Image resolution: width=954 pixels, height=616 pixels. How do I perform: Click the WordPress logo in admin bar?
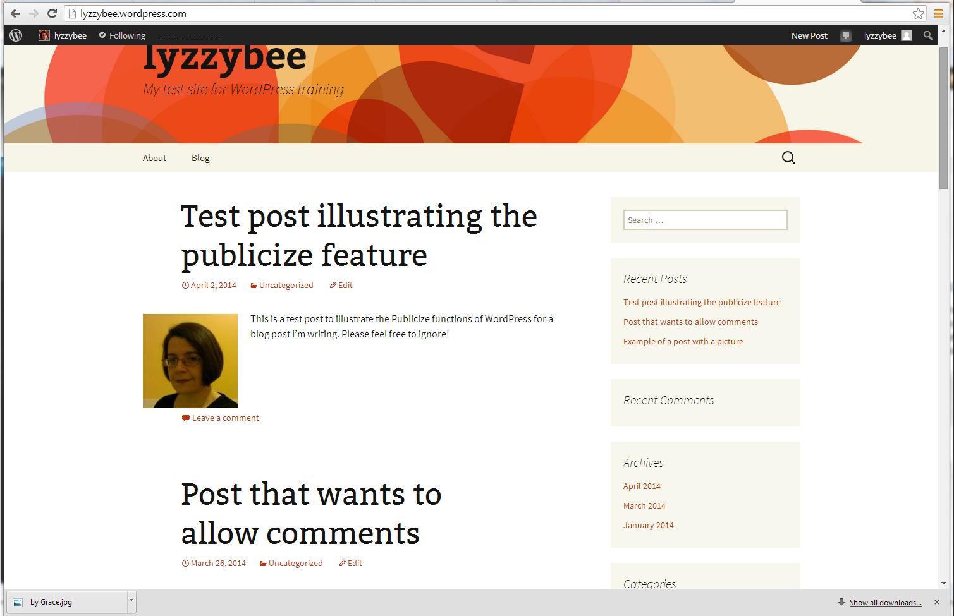coord(16,35)
